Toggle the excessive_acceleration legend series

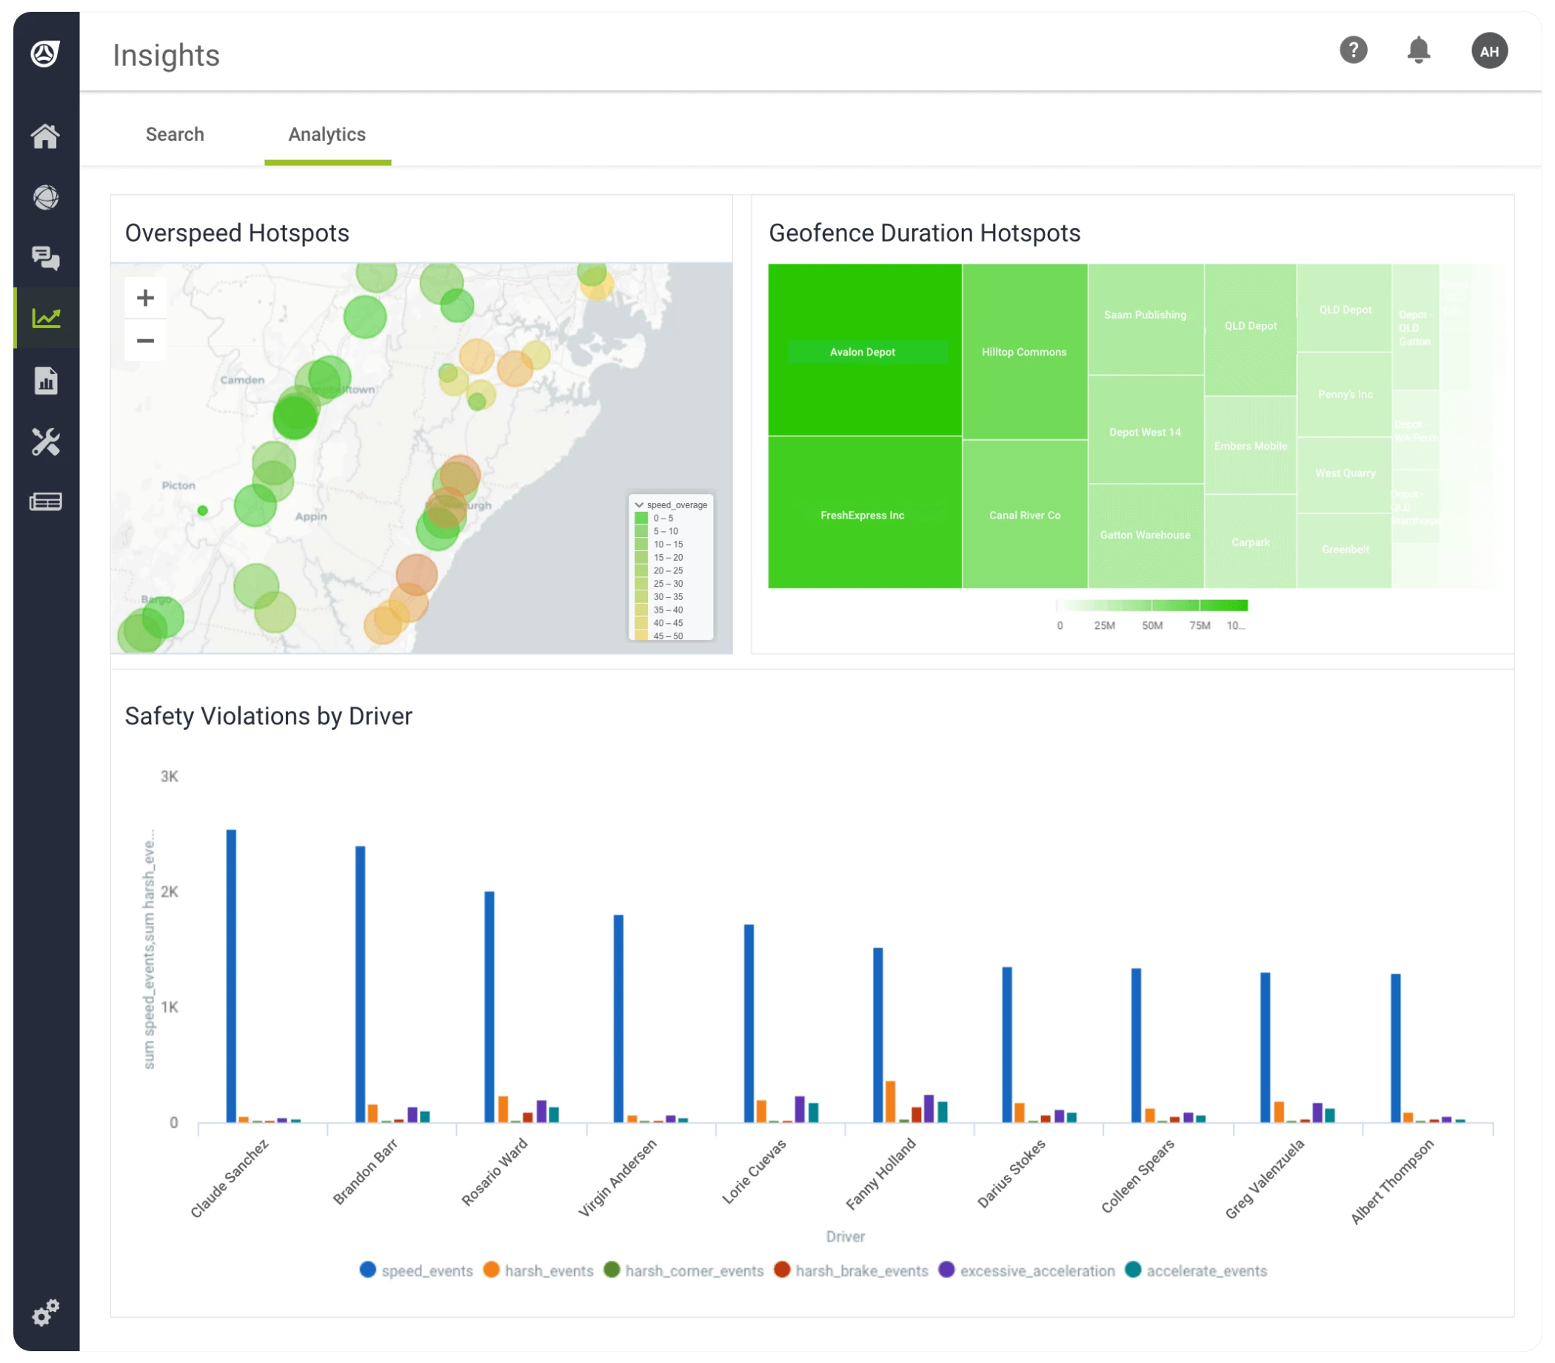1026,1270
